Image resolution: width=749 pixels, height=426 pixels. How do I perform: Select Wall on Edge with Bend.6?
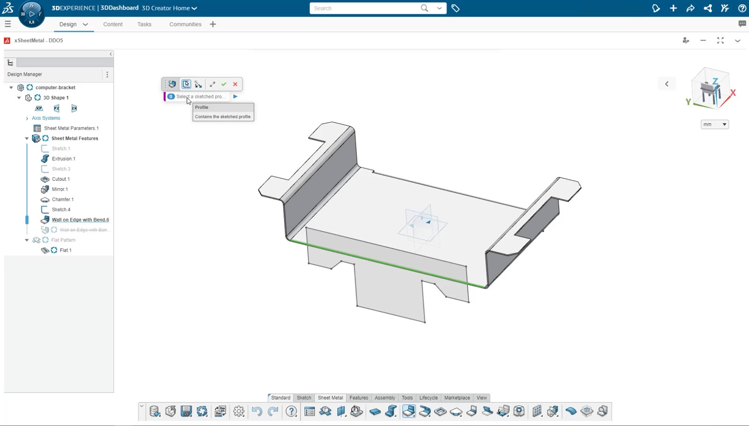point(80,220)
